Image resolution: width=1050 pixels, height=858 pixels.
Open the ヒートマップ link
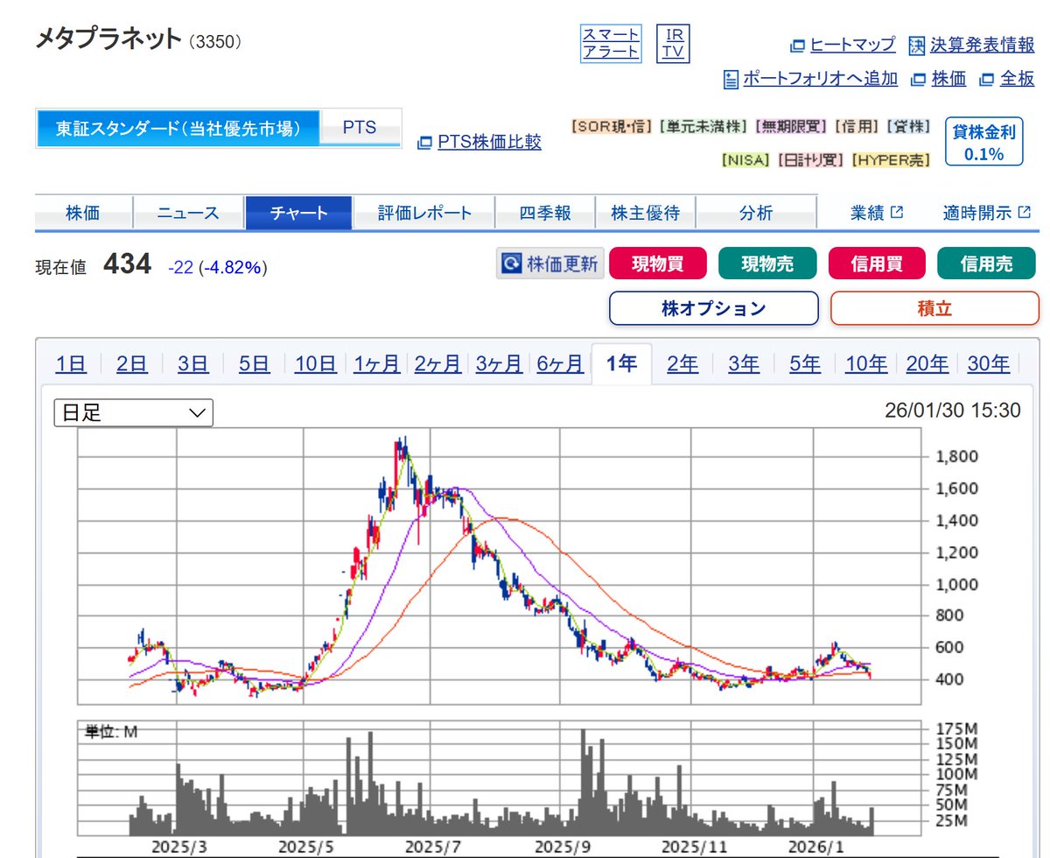click(853, 45)
